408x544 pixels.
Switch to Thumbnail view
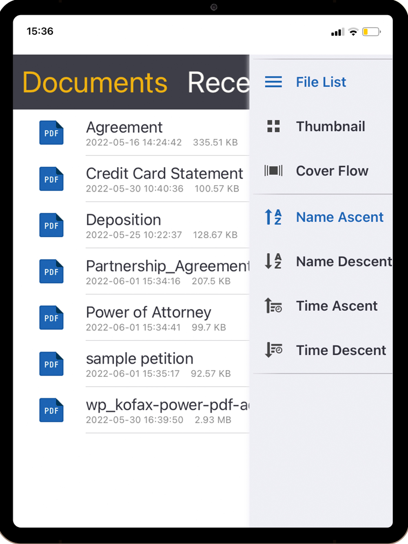click(x=323, y=126)
